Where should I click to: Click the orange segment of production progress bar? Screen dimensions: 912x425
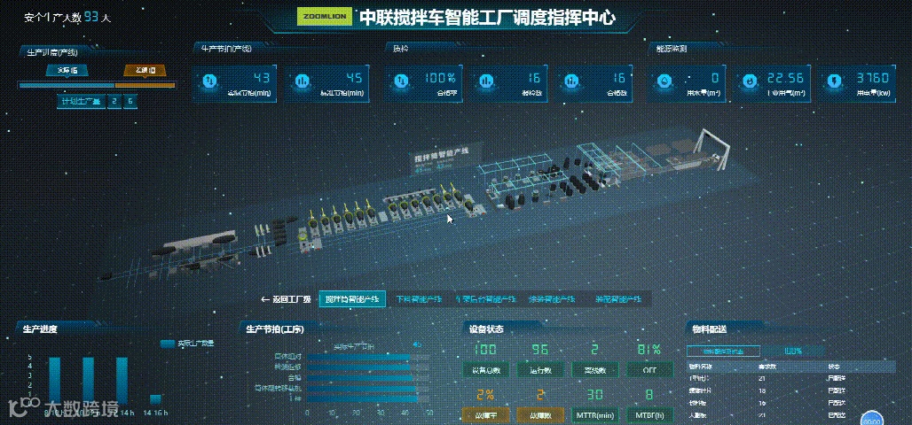click(145, 85)
